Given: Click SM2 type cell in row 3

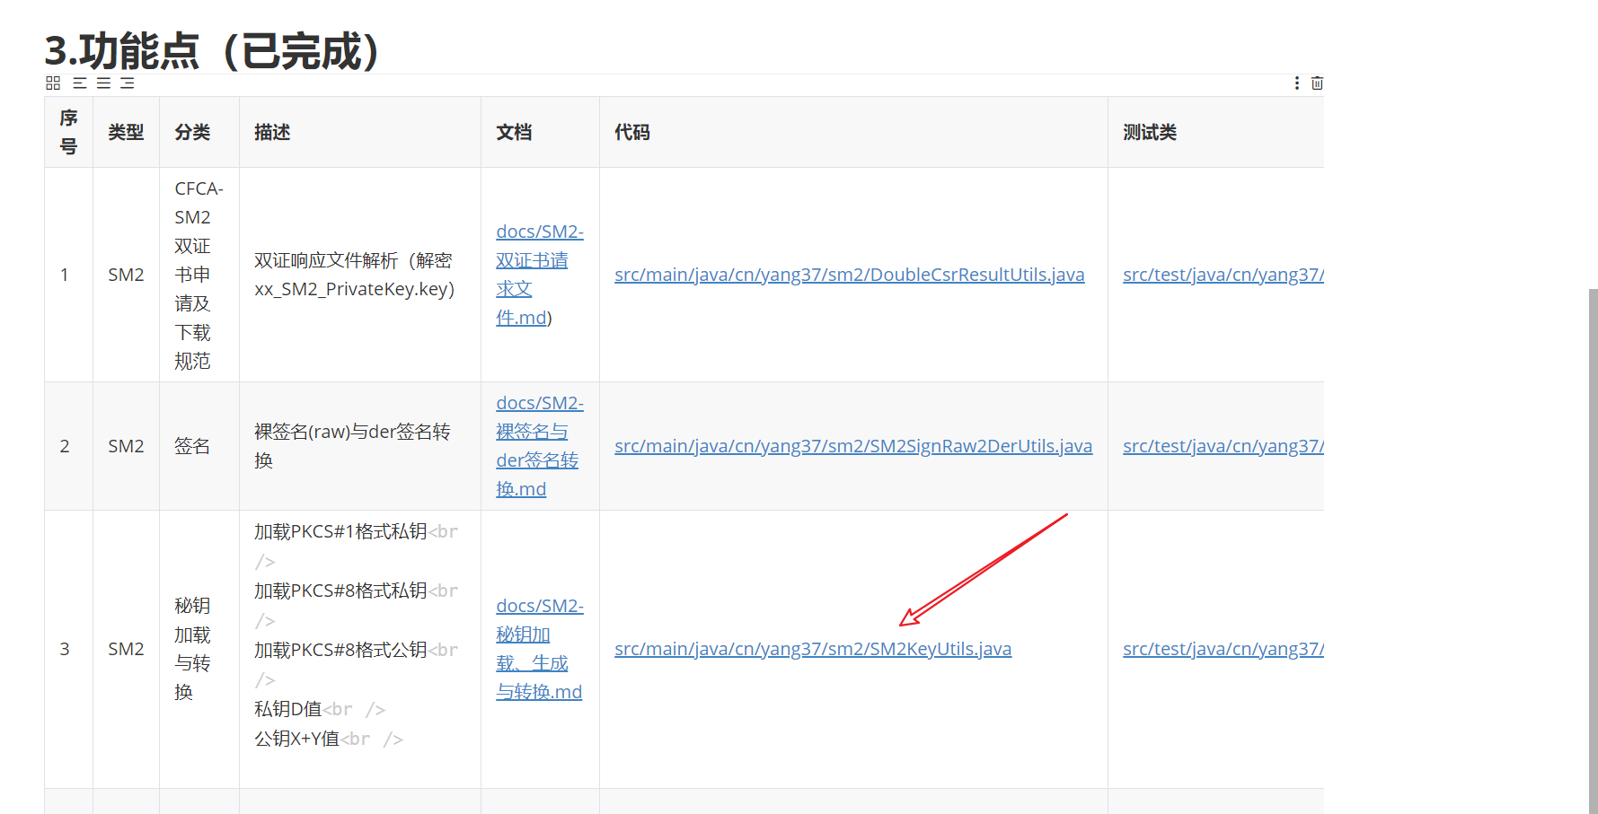Looking at the screenshot, I should point(126,649).
